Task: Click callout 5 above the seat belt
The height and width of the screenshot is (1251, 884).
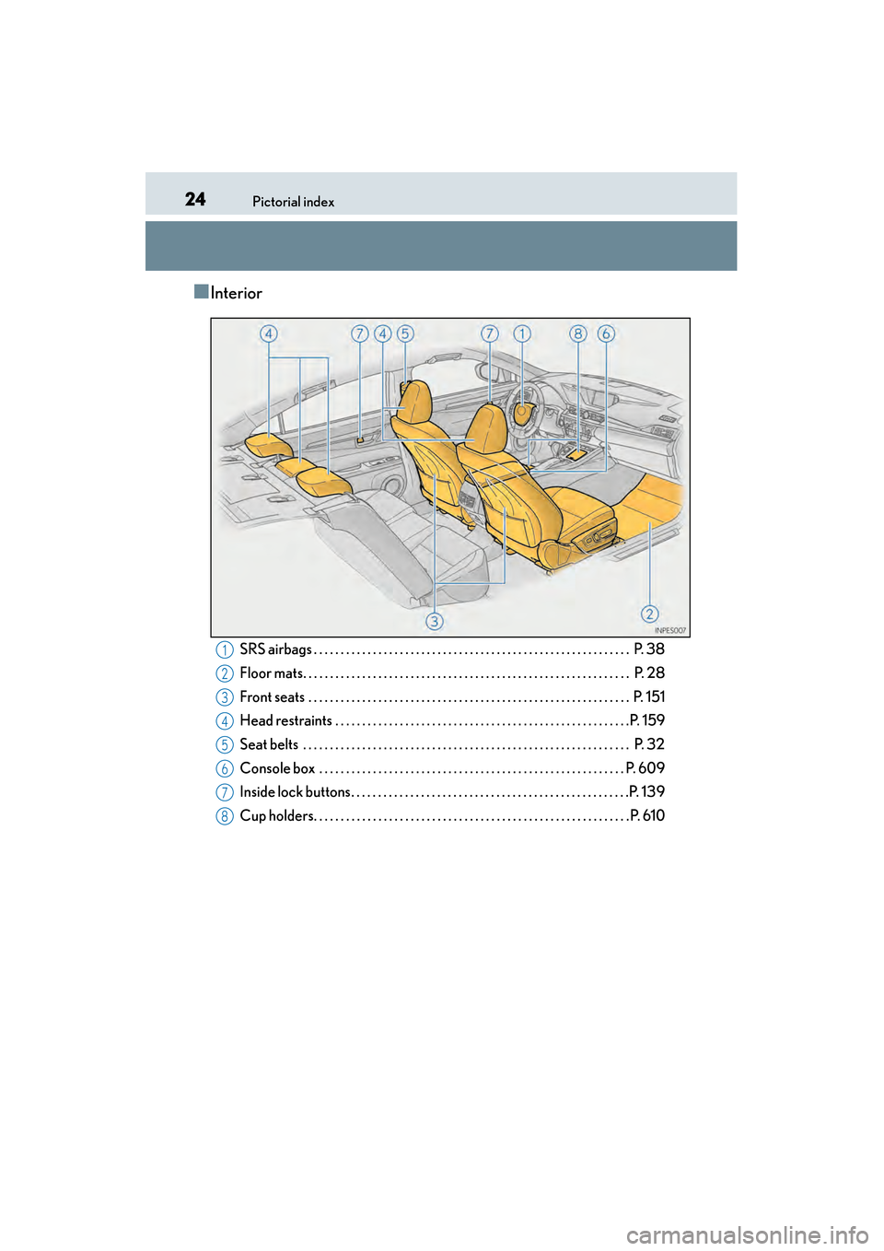Action: click(x=405, y=333)
